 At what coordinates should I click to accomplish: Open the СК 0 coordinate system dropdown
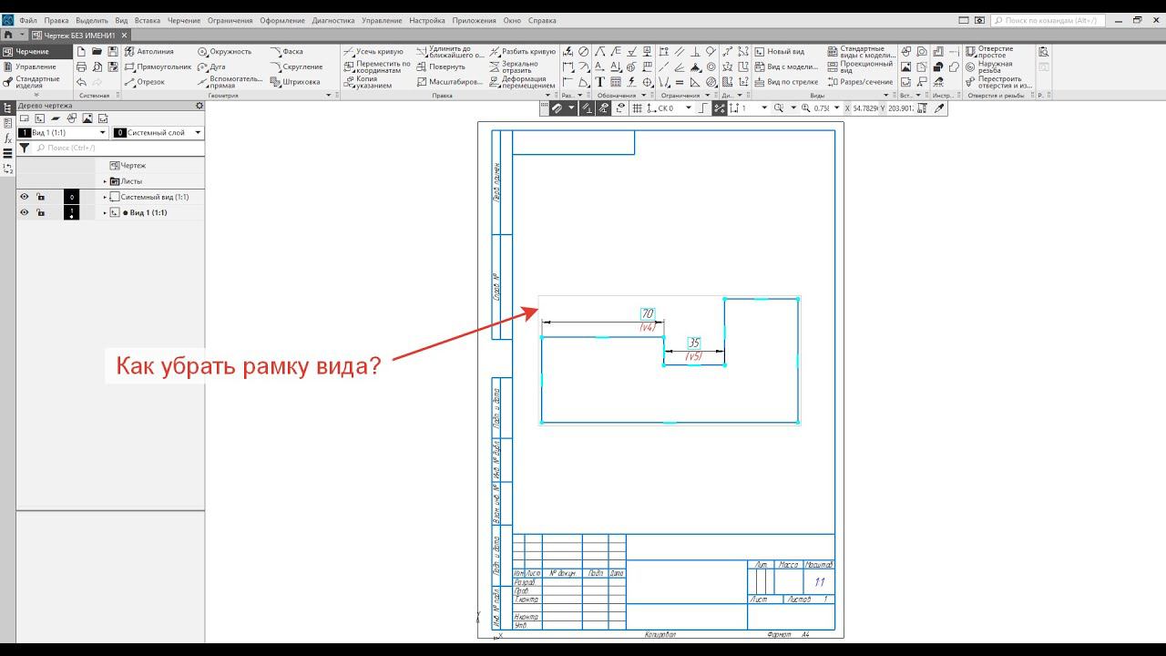[689, 108]
